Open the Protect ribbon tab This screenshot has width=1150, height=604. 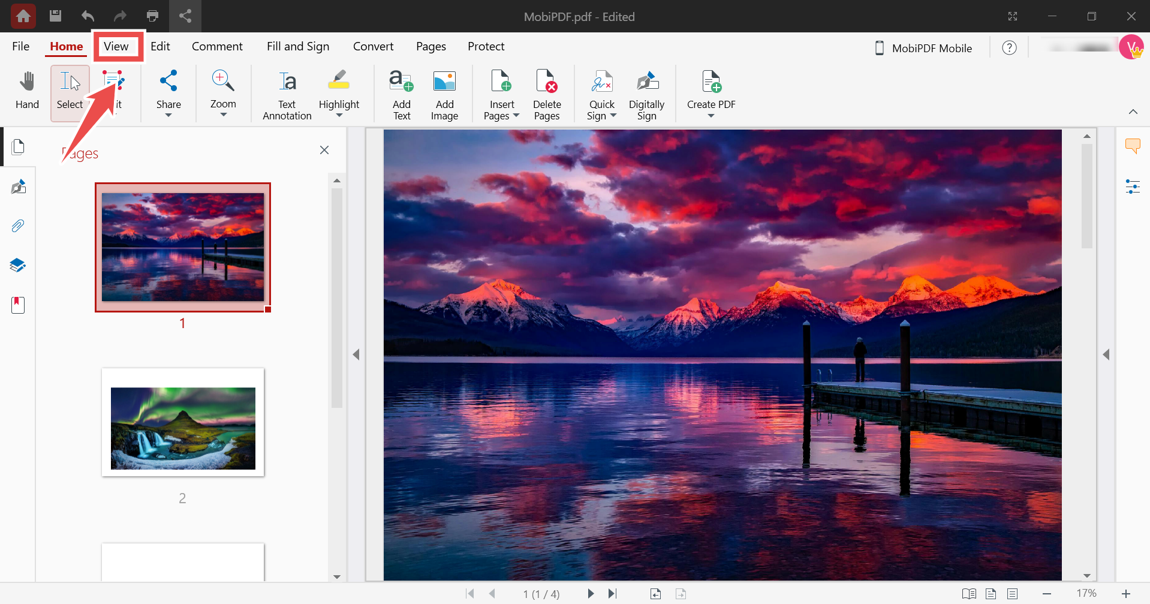[x=486, y=46]
